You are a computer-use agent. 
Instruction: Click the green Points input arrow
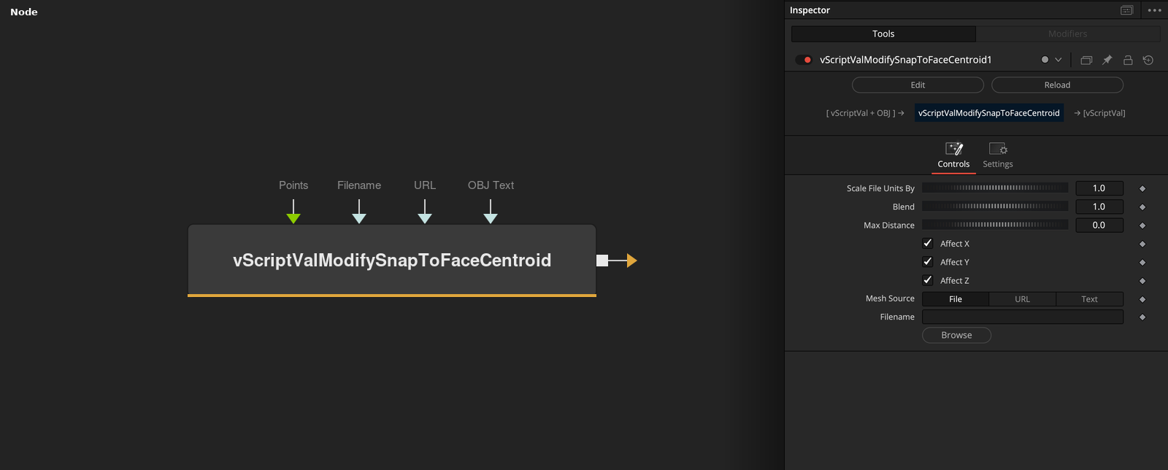(293, 217)
